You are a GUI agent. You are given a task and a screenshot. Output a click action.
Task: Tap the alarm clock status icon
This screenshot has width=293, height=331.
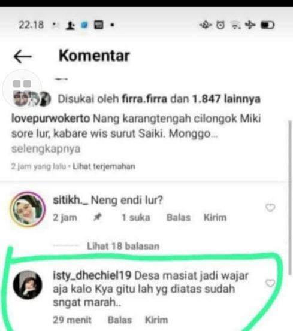tap(220, 25)
